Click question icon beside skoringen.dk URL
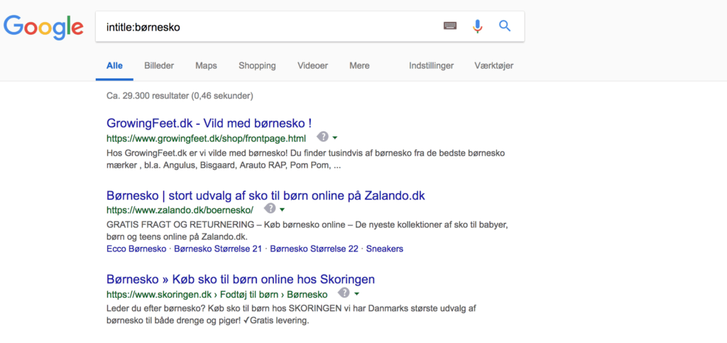The height and width of the screenshot is (343, 727). [x=344, y=293]
